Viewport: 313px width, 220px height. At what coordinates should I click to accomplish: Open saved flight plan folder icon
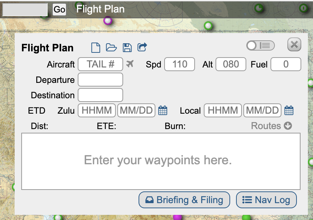click(111, 47)
